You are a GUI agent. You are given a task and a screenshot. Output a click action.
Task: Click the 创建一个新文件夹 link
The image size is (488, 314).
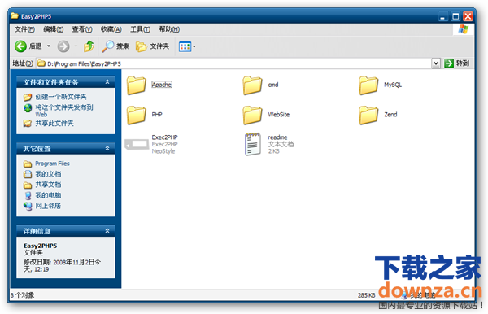[61, 97]
